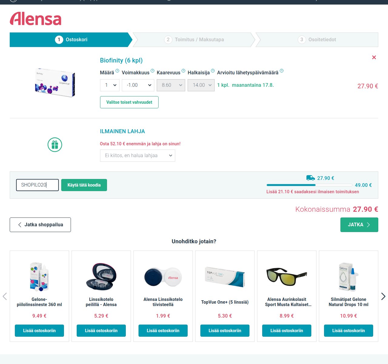Open the Silmätipat Gelone Natural Drops title
Viewport: 388px width, 364px height.
[x=349, y=302]
